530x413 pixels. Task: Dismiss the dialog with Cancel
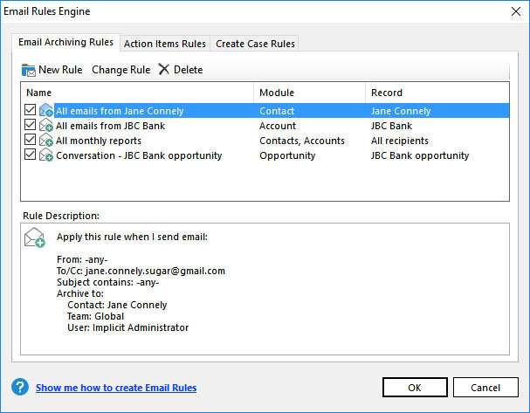[x=485, y=388]
